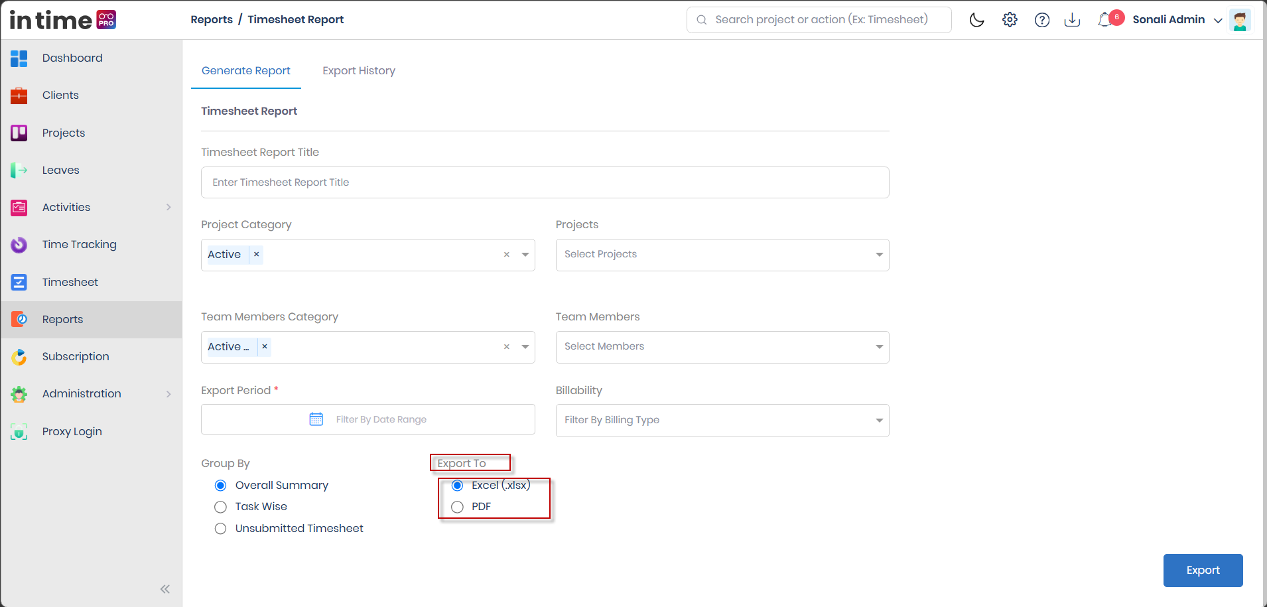The image size is (1267, 607).
Task: Open Reports in sidebar menu
Action: [x=92, y=320]
